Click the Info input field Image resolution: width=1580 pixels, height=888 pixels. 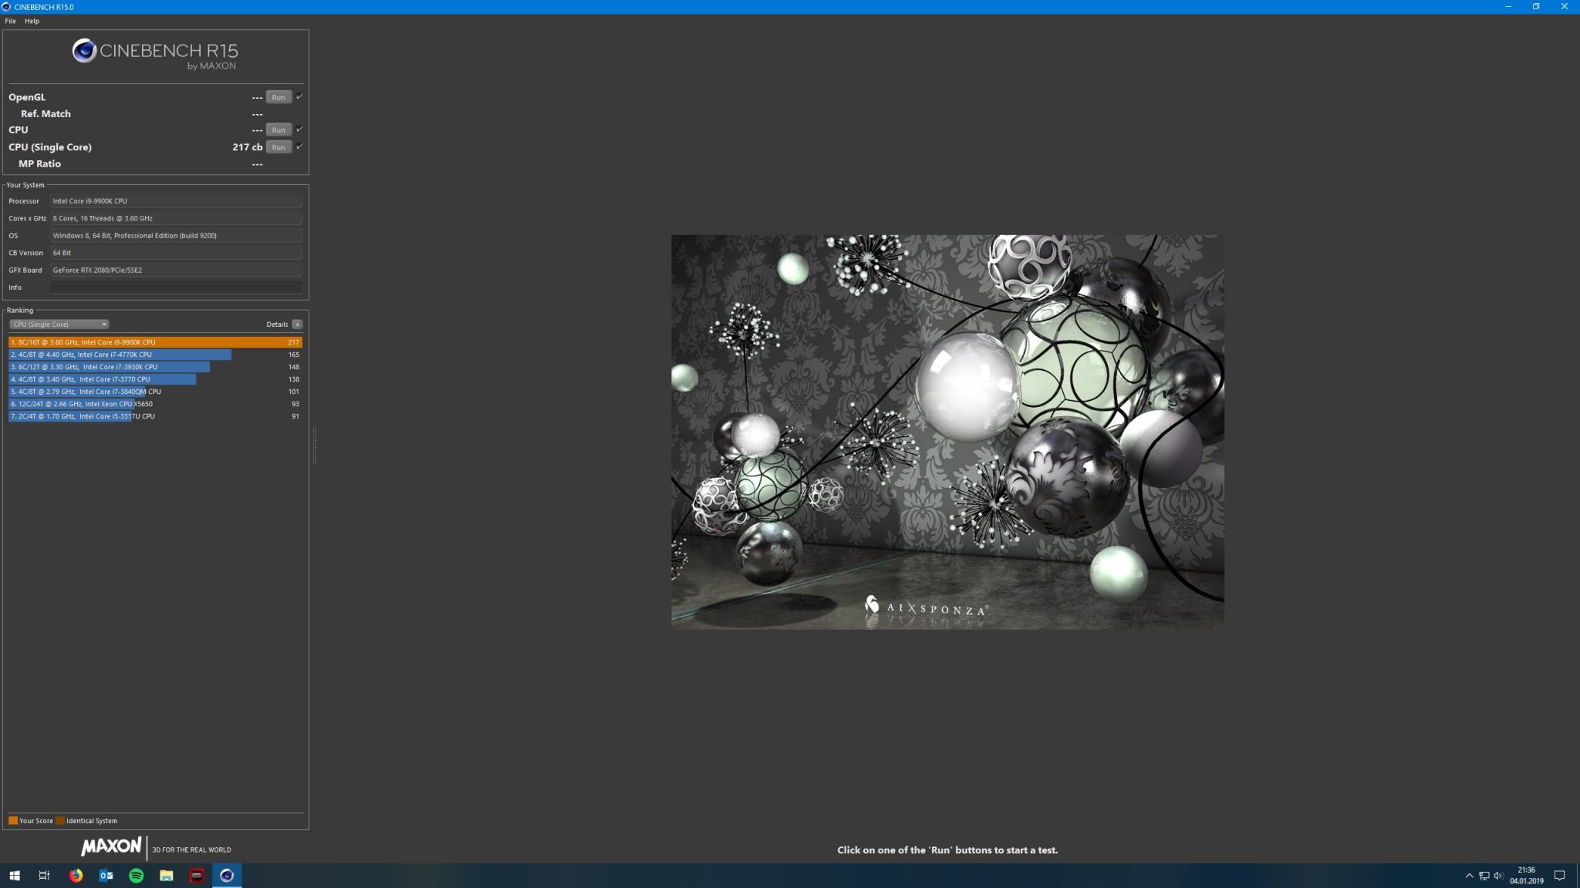[x=176, y=287]
